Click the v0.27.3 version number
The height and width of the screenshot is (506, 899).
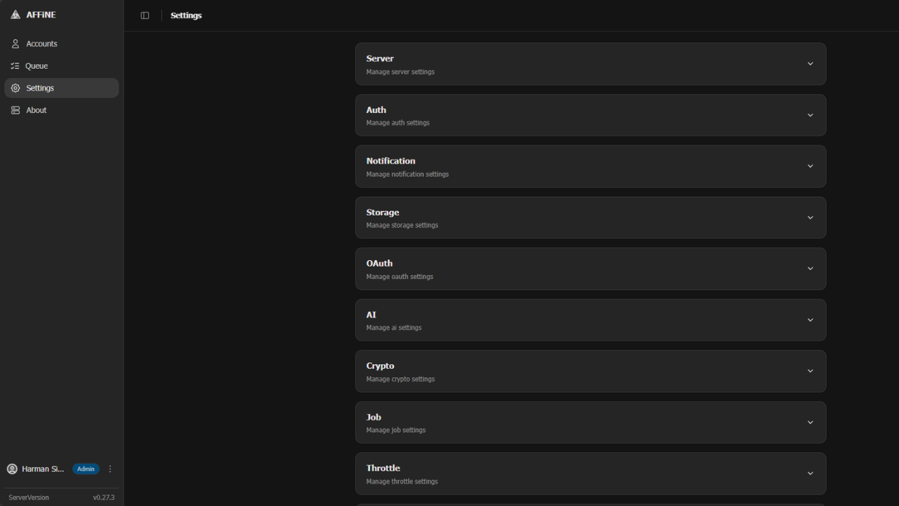(104, 498)
